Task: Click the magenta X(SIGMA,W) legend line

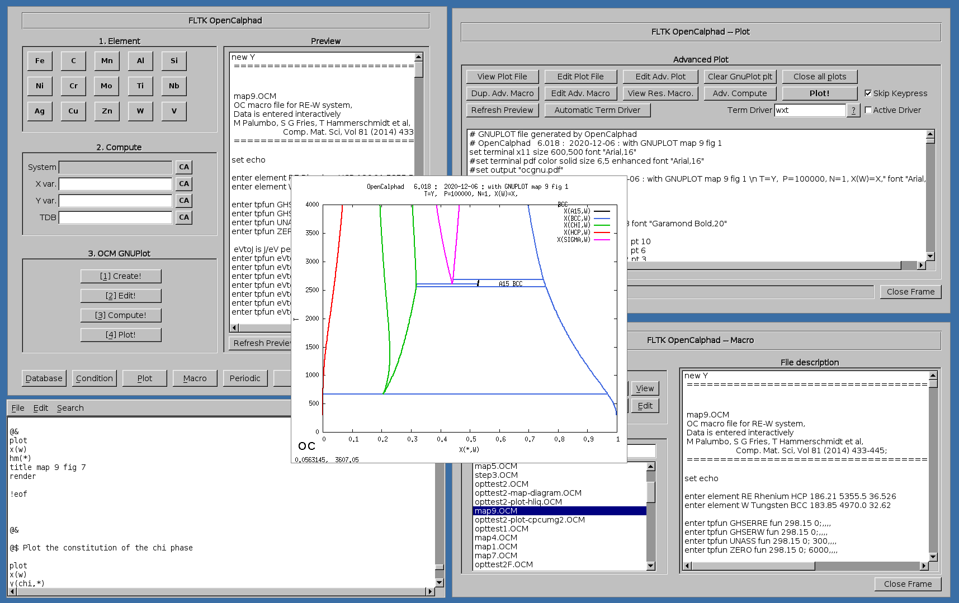Action: click(x=602, y=240)
